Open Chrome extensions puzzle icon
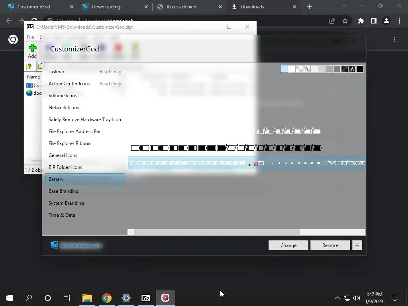 pyautogui.click(x=361, y=21)
